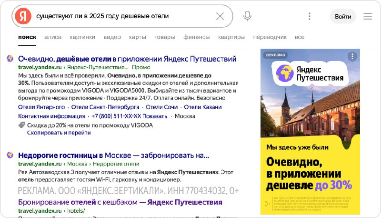Click the globe favicon beside Очевидно result
Viewport: 381px width, 218px height.
pos(10,58)
